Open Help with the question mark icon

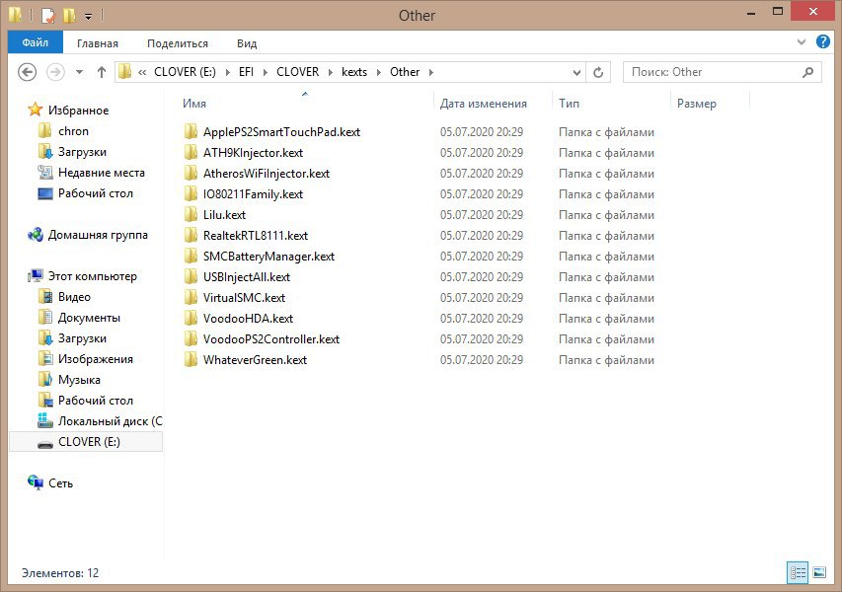coord(822,41)
